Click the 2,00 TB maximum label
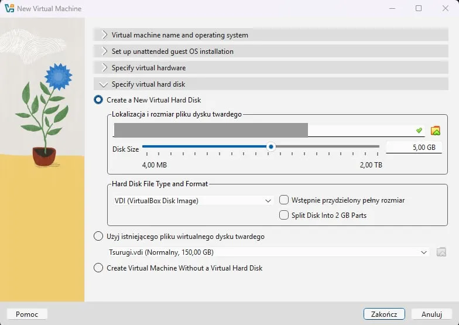459x325 pixels. (371, 165)
